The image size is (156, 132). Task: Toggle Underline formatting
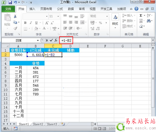pyautogui.click(x=36, y=23)
